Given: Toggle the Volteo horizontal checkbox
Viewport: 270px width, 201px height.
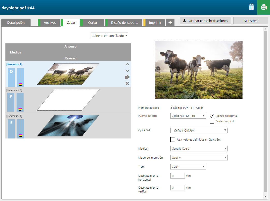Looking at the screenshot, I should 212,116.
